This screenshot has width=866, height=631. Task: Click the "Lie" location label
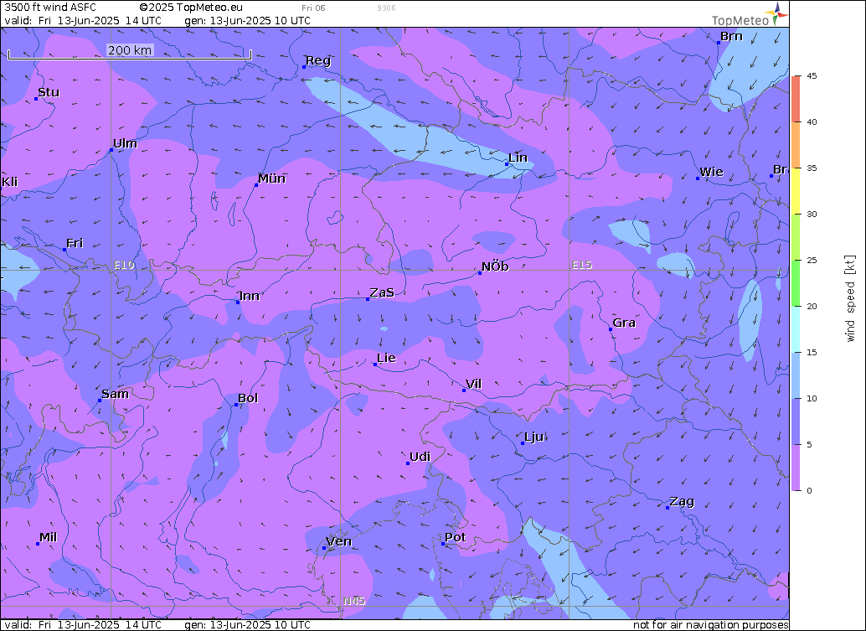[387, 358]
